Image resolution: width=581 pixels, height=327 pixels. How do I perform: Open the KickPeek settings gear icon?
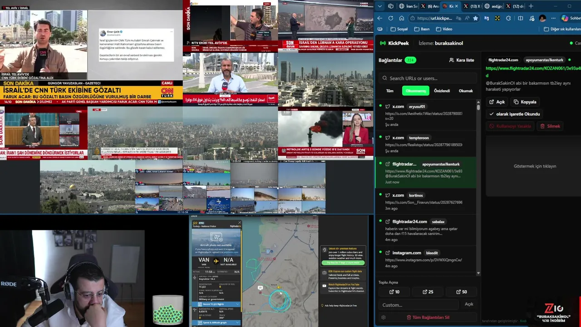point(384,317)
